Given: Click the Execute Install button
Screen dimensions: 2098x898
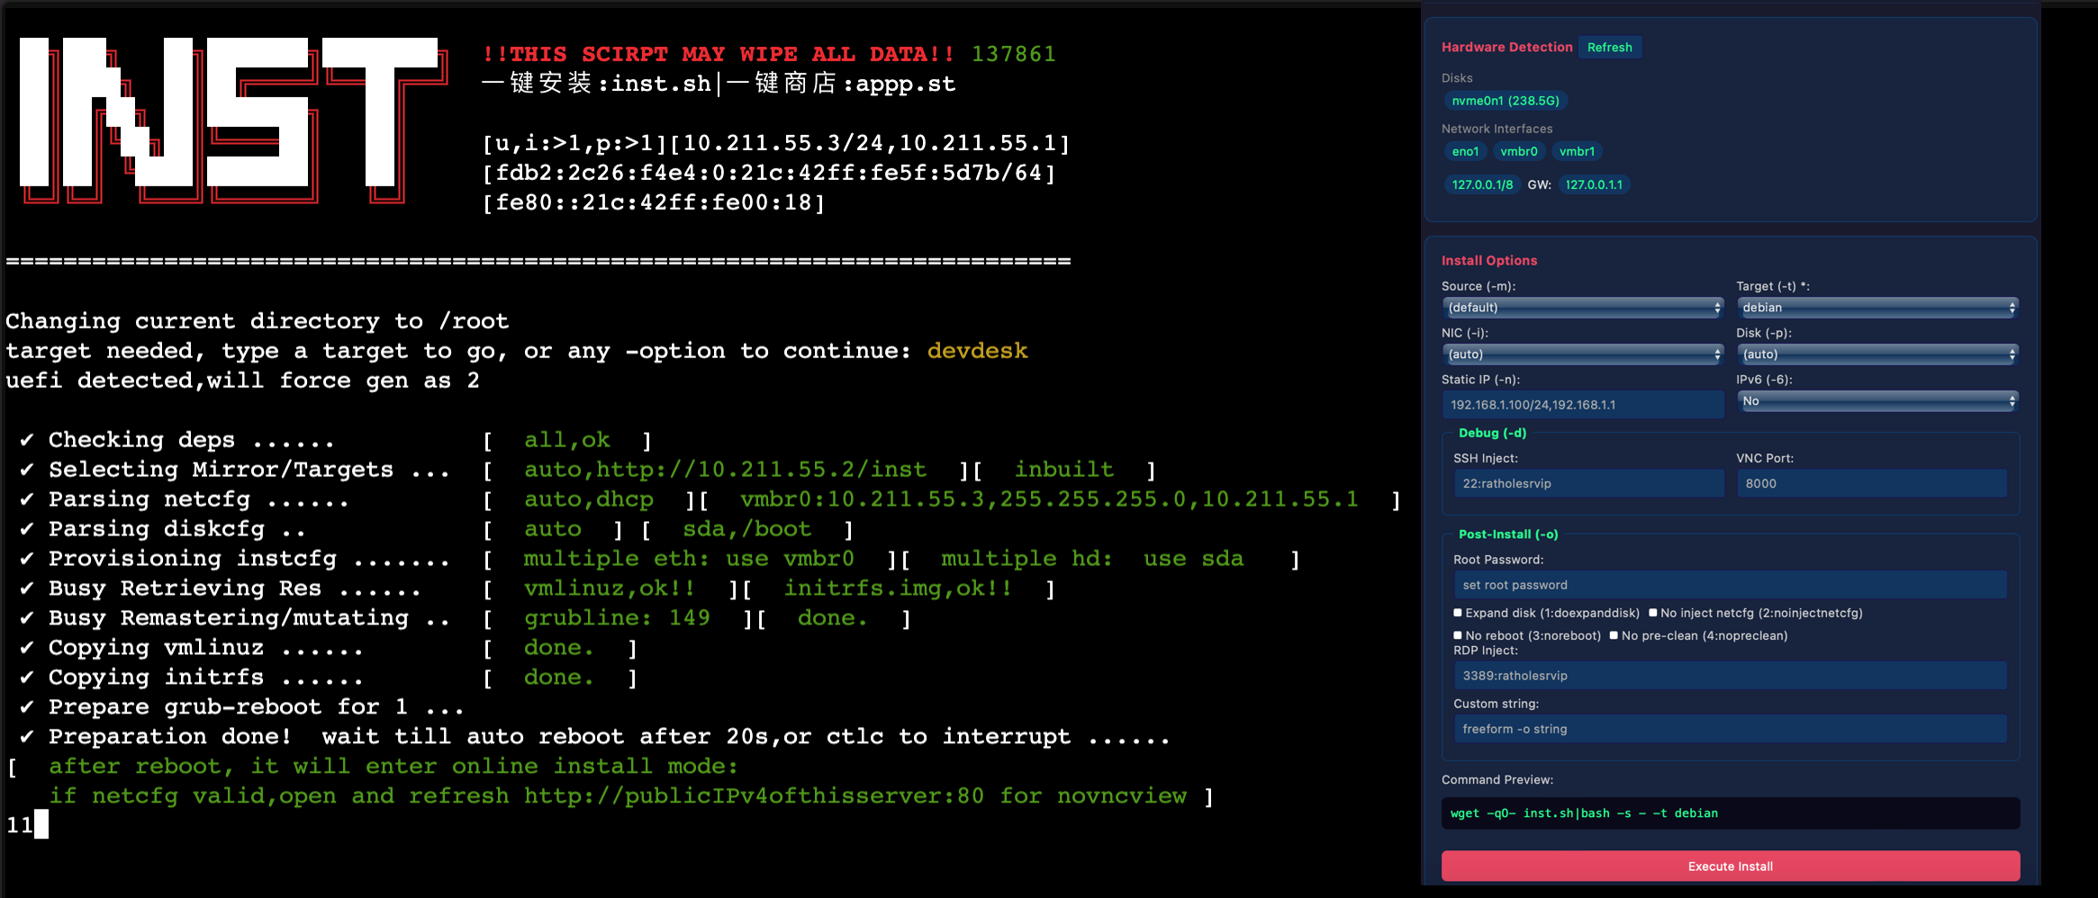Looking at the screenshot, I should pos(1730,866).
